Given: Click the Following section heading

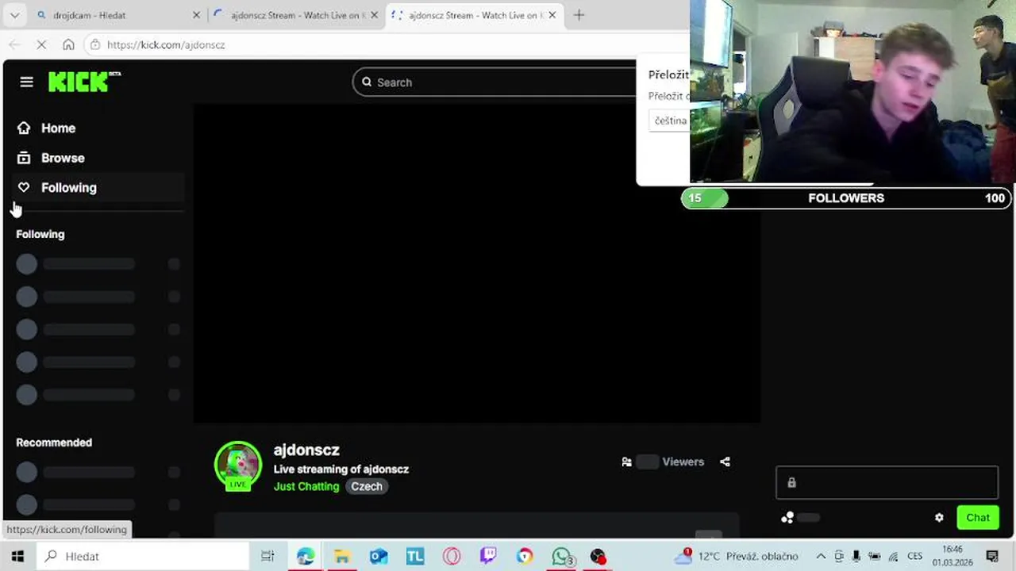Looking at the screenshot, I should click(40, 234).
